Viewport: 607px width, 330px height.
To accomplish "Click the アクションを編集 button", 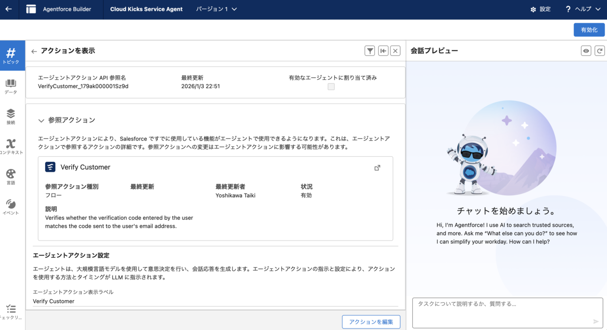I will pos(371,321).
